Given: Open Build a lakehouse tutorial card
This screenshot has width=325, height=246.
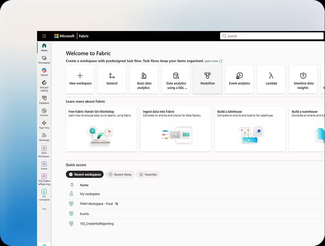Looking at the screenshot, I should (250, 129).
